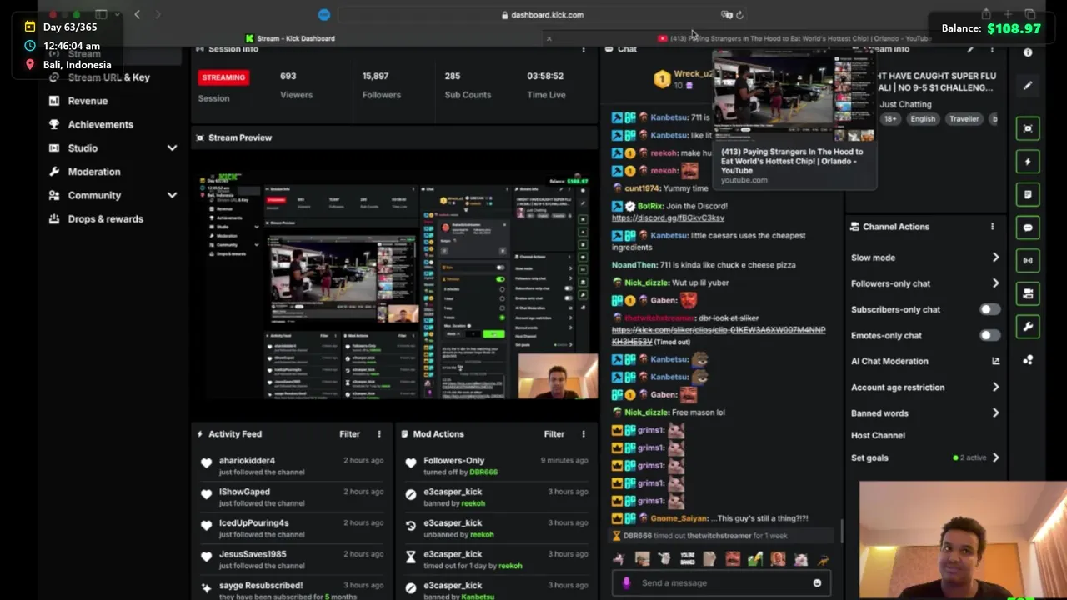The height and width of the screenshot is (600, 1067).
Task: Click ahariokidder4 in the Activity Feed
Action: point(247,461)
